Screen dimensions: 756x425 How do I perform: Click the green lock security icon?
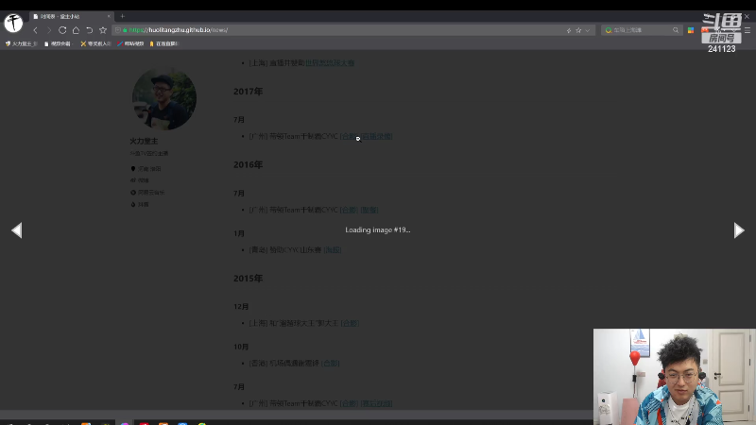[125, 30]
